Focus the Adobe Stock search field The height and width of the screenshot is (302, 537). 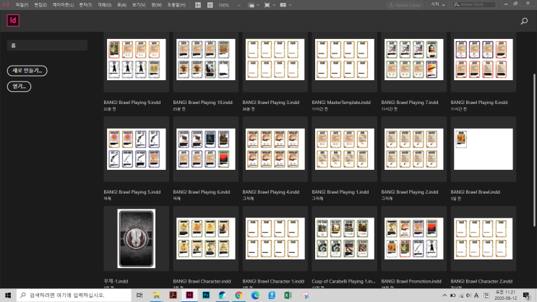point(474,4)
